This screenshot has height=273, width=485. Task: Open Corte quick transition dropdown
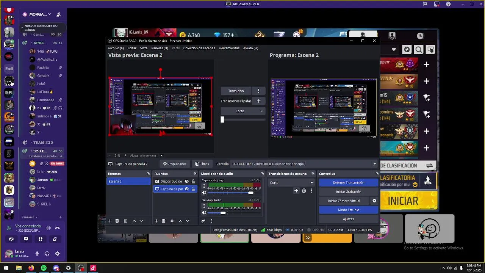pos(243,111)
